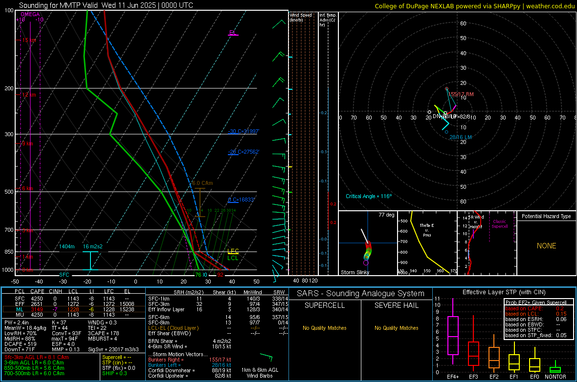Click the SigSvr = 23017 m3/s3 value
Screen dimensions: 577x382
coord(113,349)
